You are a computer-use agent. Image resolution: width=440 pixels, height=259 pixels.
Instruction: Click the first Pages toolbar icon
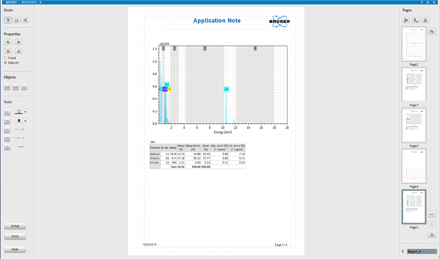[406, 20]
